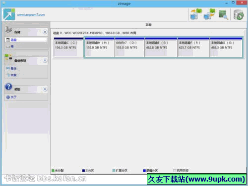Collapse the 备份恢复 section
This screenshot has height=186, width=248.
click(45, 60)
